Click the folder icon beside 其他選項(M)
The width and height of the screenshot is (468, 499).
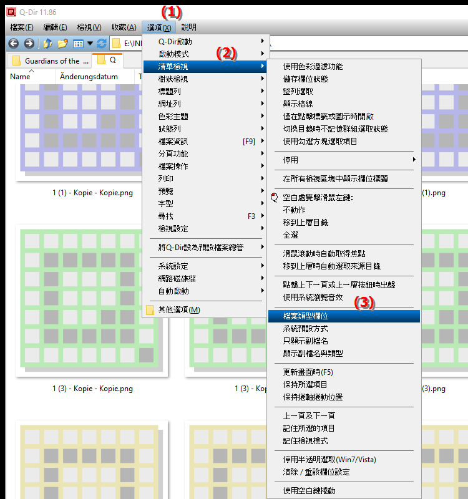tap(150, 310)
